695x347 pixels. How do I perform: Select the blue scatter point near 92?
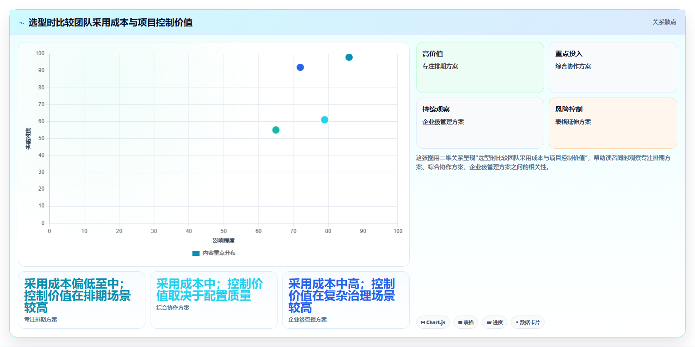[x=300, y=67]
